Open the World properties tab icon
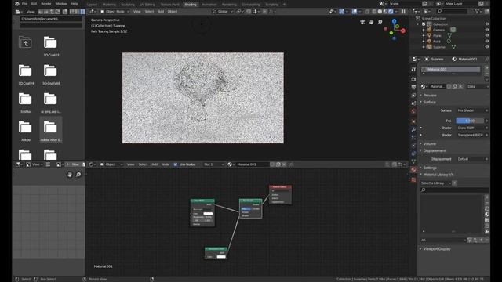502x282 pixels. click(x=413, y=111)
